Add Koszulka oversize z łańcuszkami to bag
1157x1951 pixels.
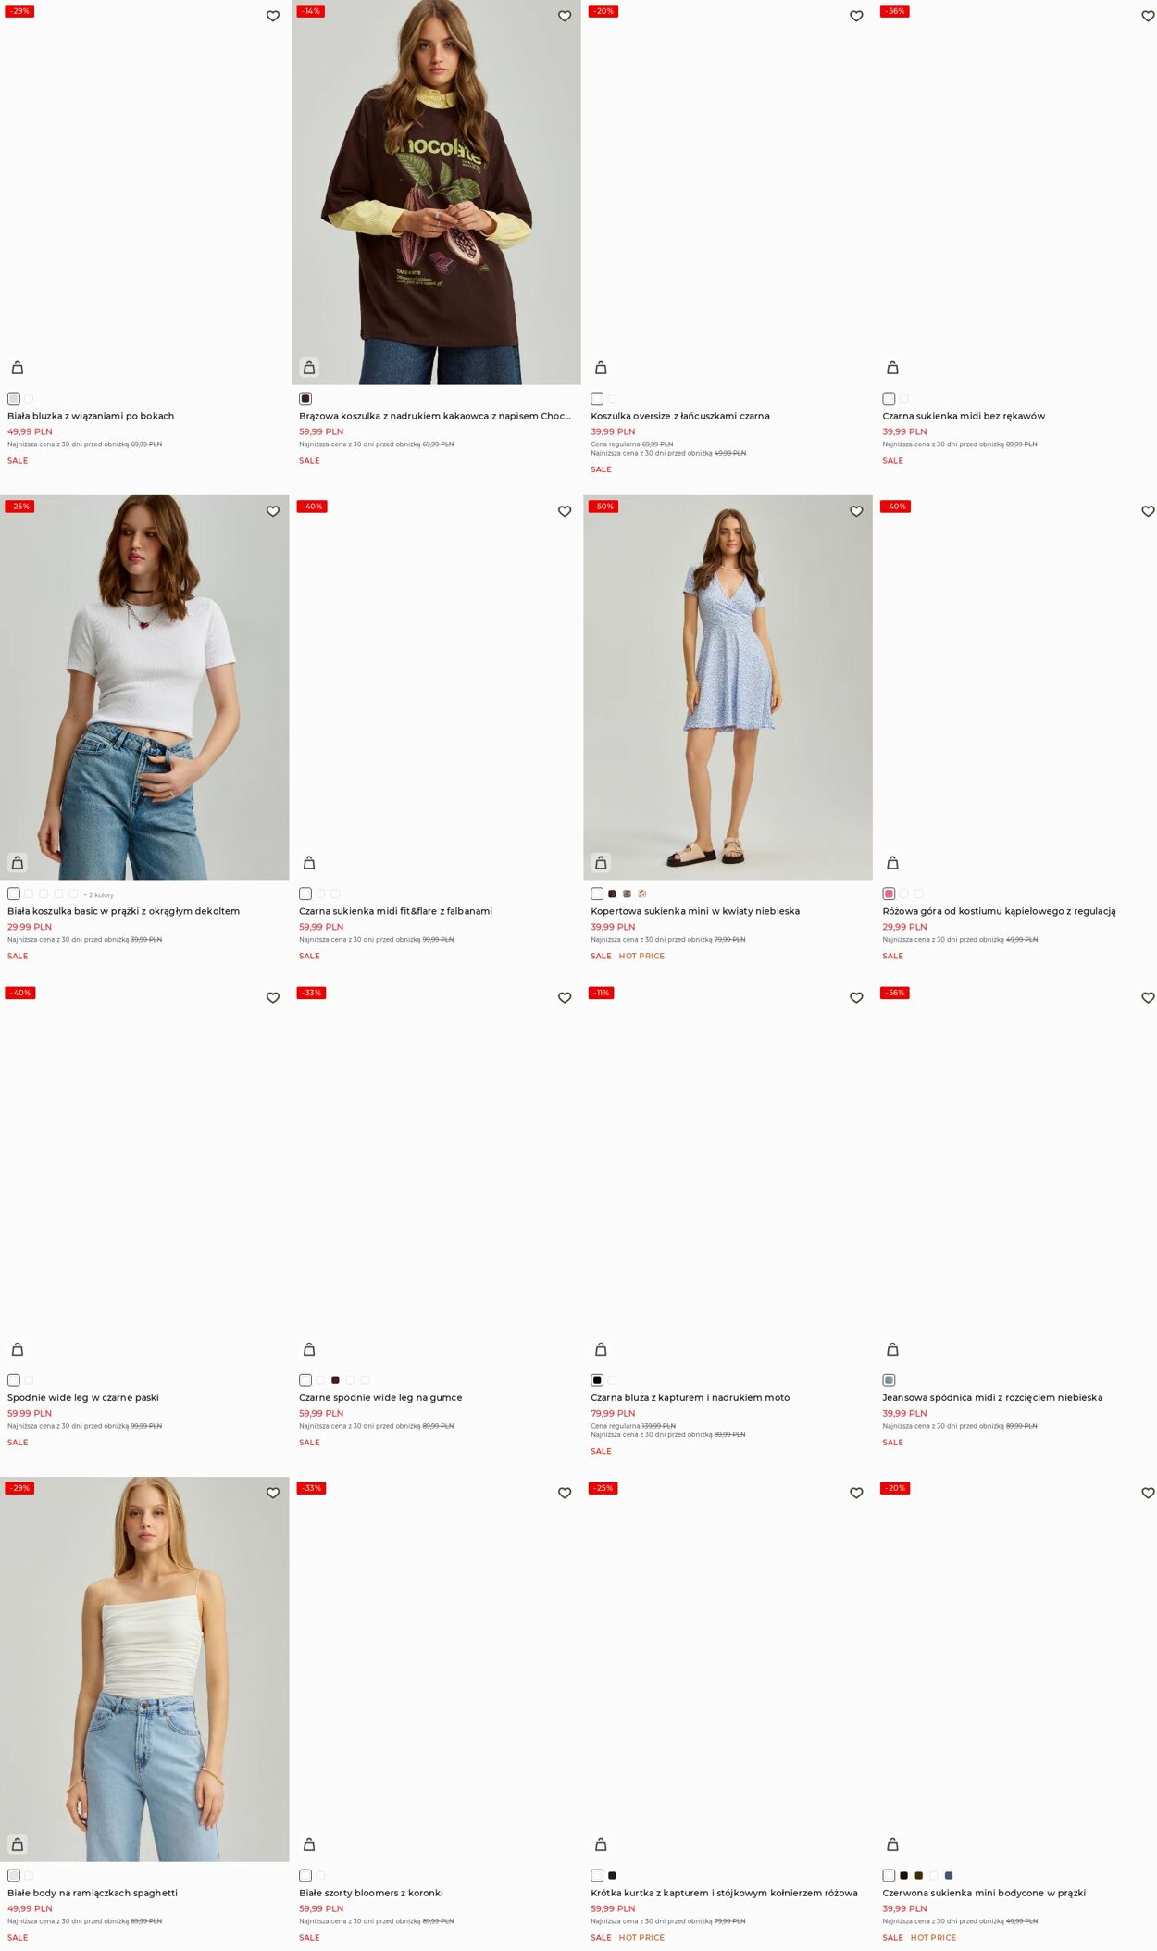(x=601, y=368)
